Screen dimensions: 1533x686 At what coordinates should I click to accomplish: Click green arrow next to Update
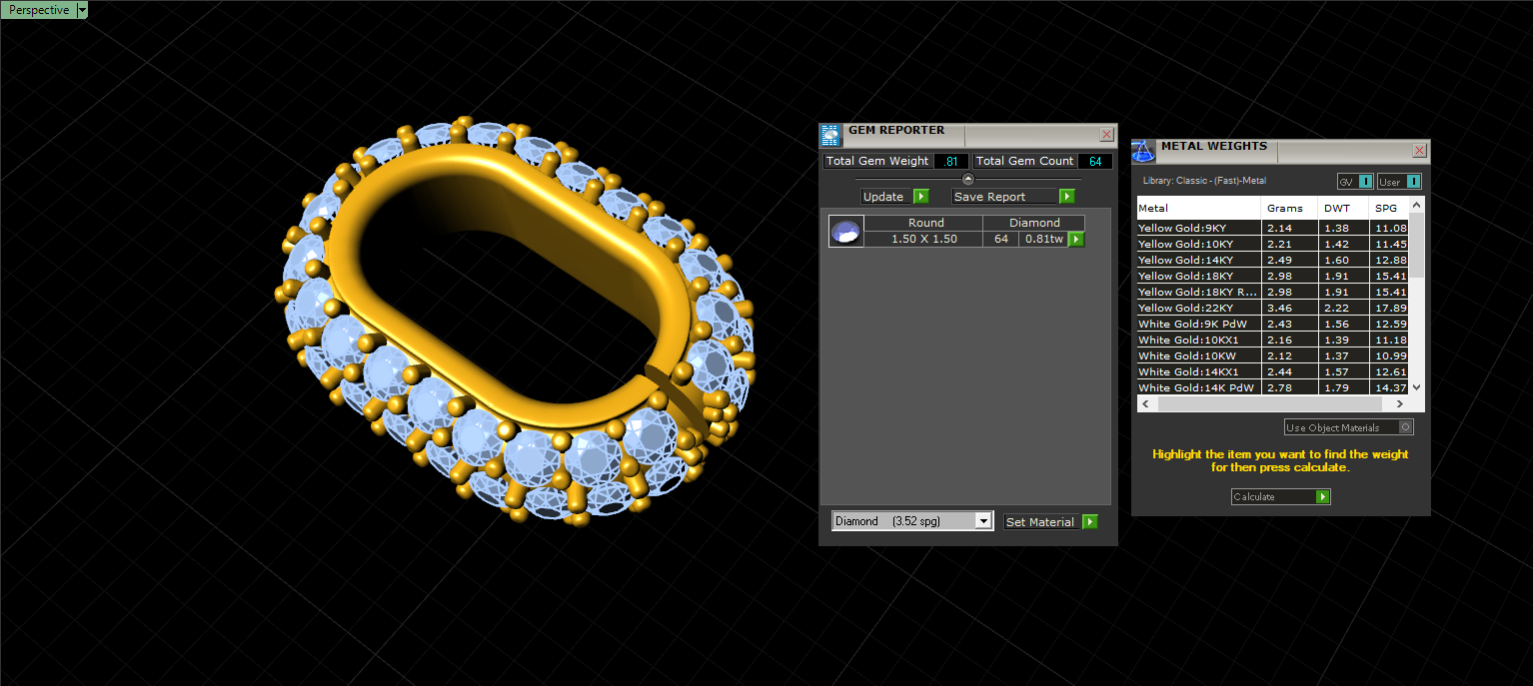(x=921, y=197)
